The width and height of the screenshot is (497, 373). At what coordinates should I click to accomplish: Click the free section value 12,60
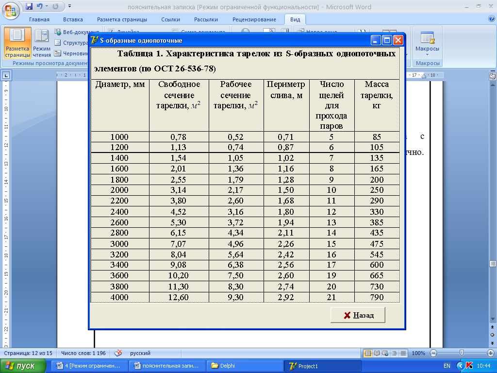pyautogui.click(x=179, y=297)
